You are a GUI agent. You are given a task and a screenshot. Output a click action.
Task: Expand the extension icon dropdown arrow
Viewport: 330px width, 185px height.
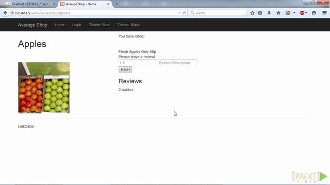point(294,13)
